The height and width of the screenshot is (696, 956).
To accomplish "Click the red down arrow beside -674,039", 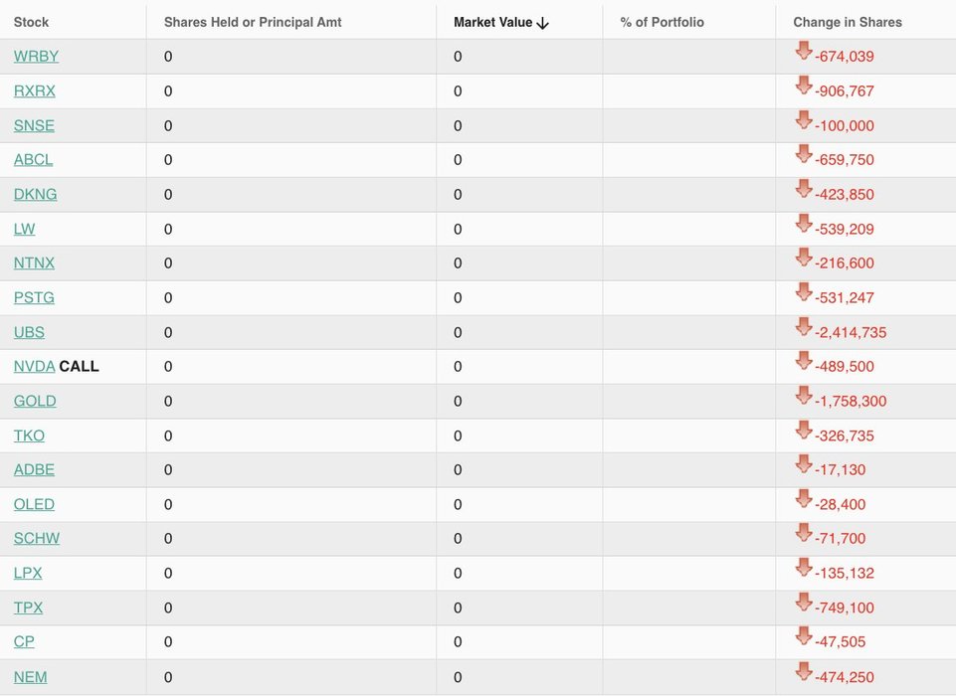I will pos(804,51).
